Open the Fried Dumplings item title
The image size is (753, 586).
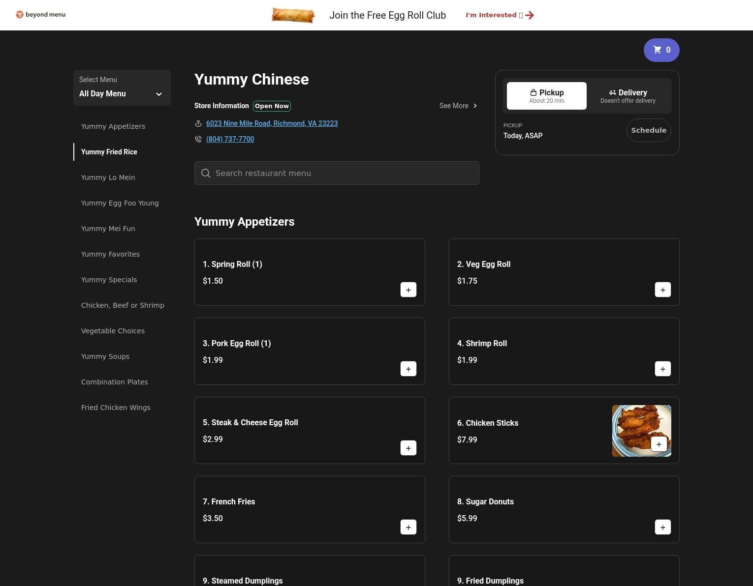point(490,581)
